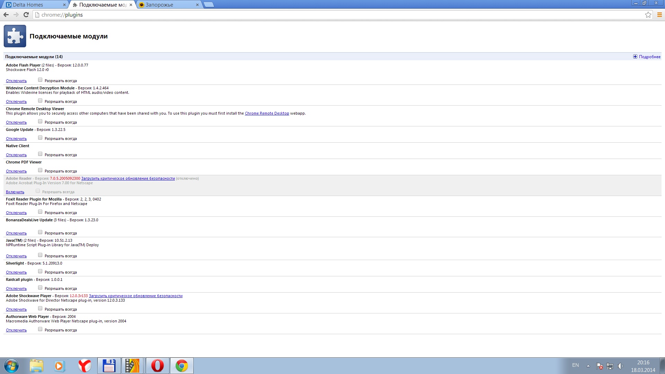Open the network tray icon
Image resolution: width=665 pixels, height=374 pixels.
tap(610, 366)
